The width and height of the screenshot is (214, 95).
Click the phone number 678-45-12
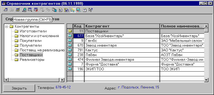pos(63,87)
